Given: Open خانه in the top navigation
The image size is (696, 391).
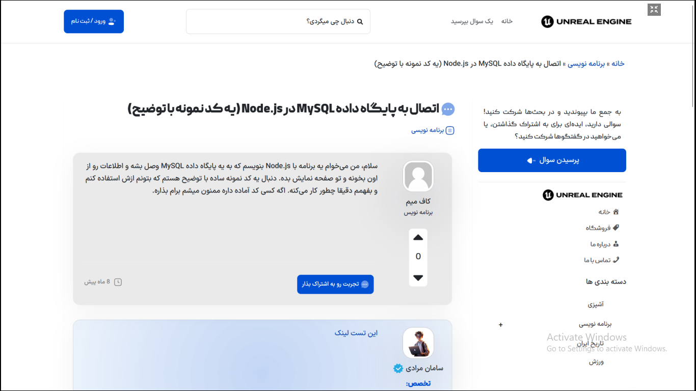Looking at the screenshot, I should (x=506, y=21).
